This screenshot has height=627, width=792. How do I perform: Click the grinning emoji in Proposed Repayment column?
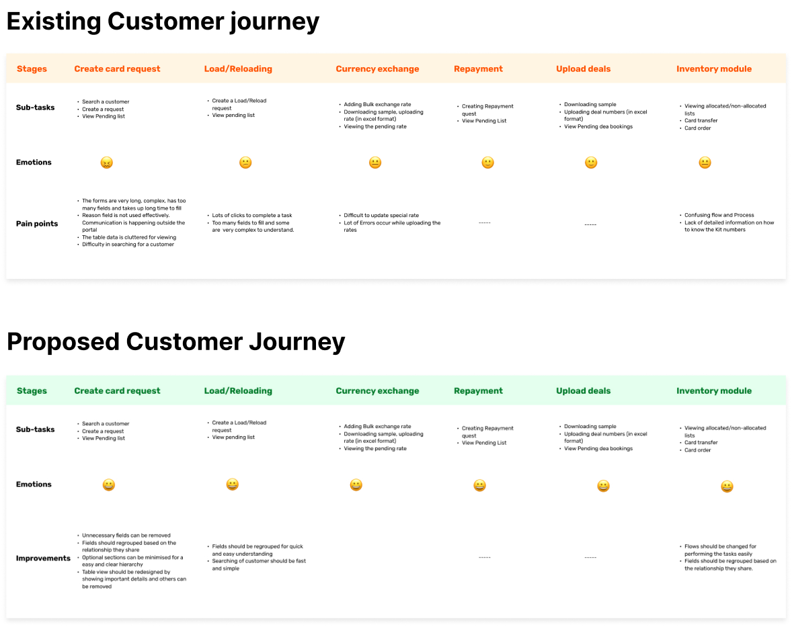[479, 485]
